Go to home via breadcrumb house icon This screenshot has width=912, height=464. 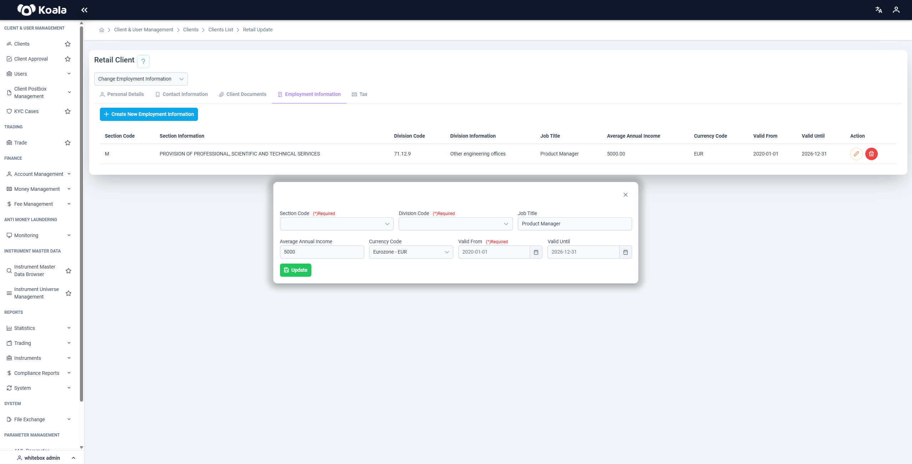[x=102, y=30]
